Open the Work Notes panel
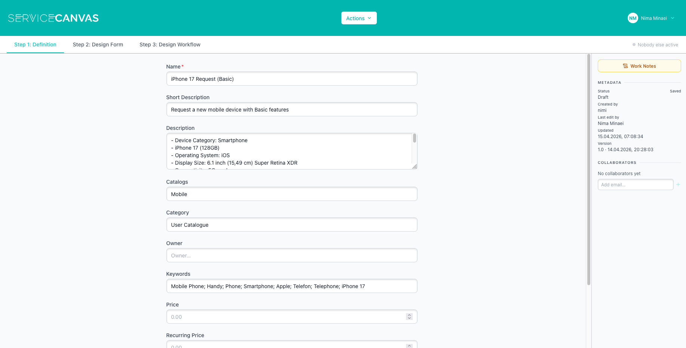686x348 pixels. point(639,66)
